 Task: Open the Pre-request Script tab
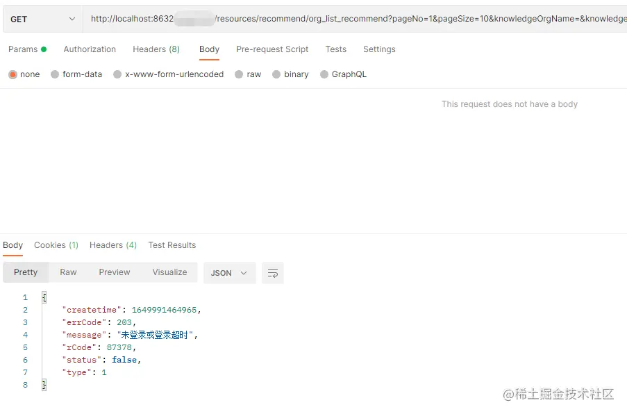[272, 49]
